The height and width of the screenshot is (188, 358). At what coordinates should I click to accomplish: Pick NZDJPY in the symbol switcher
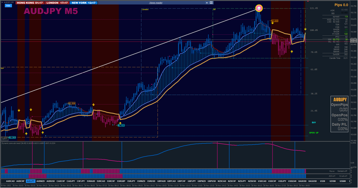(x=242, y=181)
